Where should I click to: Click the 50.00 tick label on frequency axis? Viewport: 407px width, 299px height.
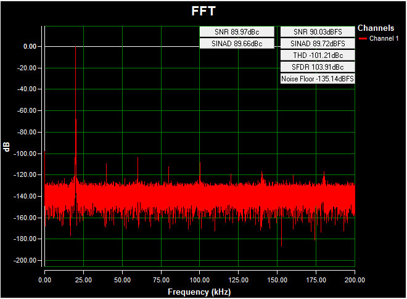pyautogui.click(x=122, y=280)
